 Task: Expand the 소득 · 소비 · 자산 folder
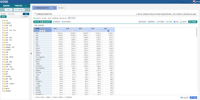pos(3,30)
